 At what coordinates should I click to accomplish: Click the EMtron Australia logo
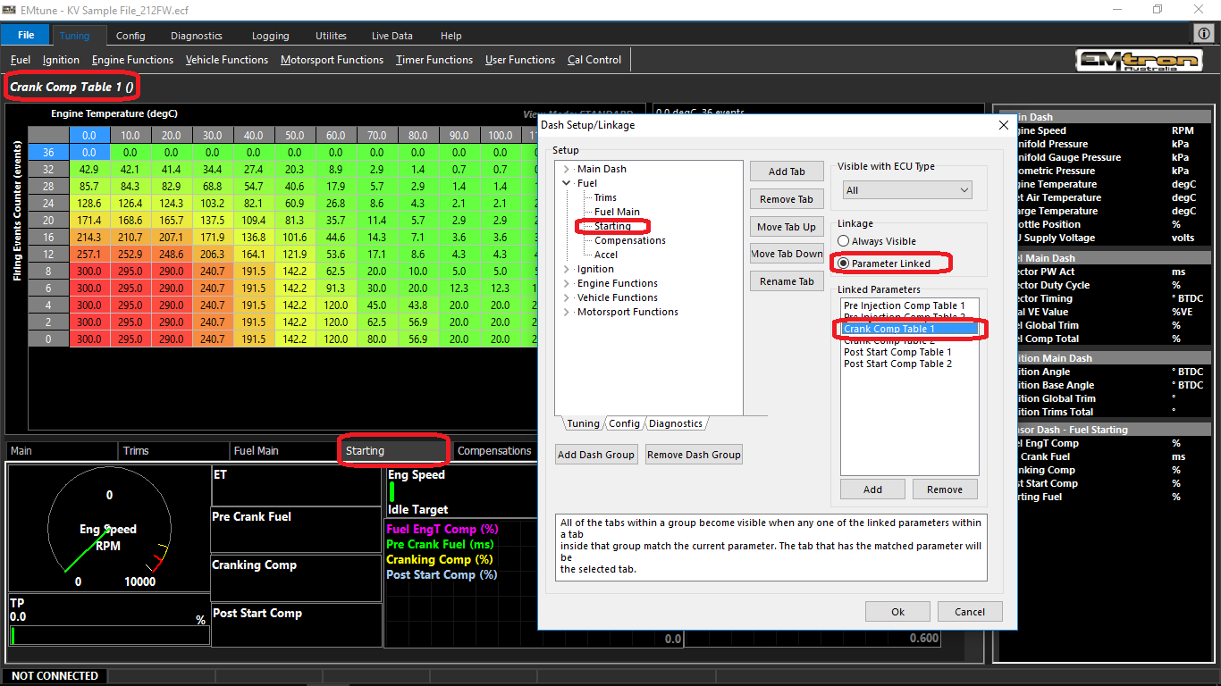(x=1138, y=60)
